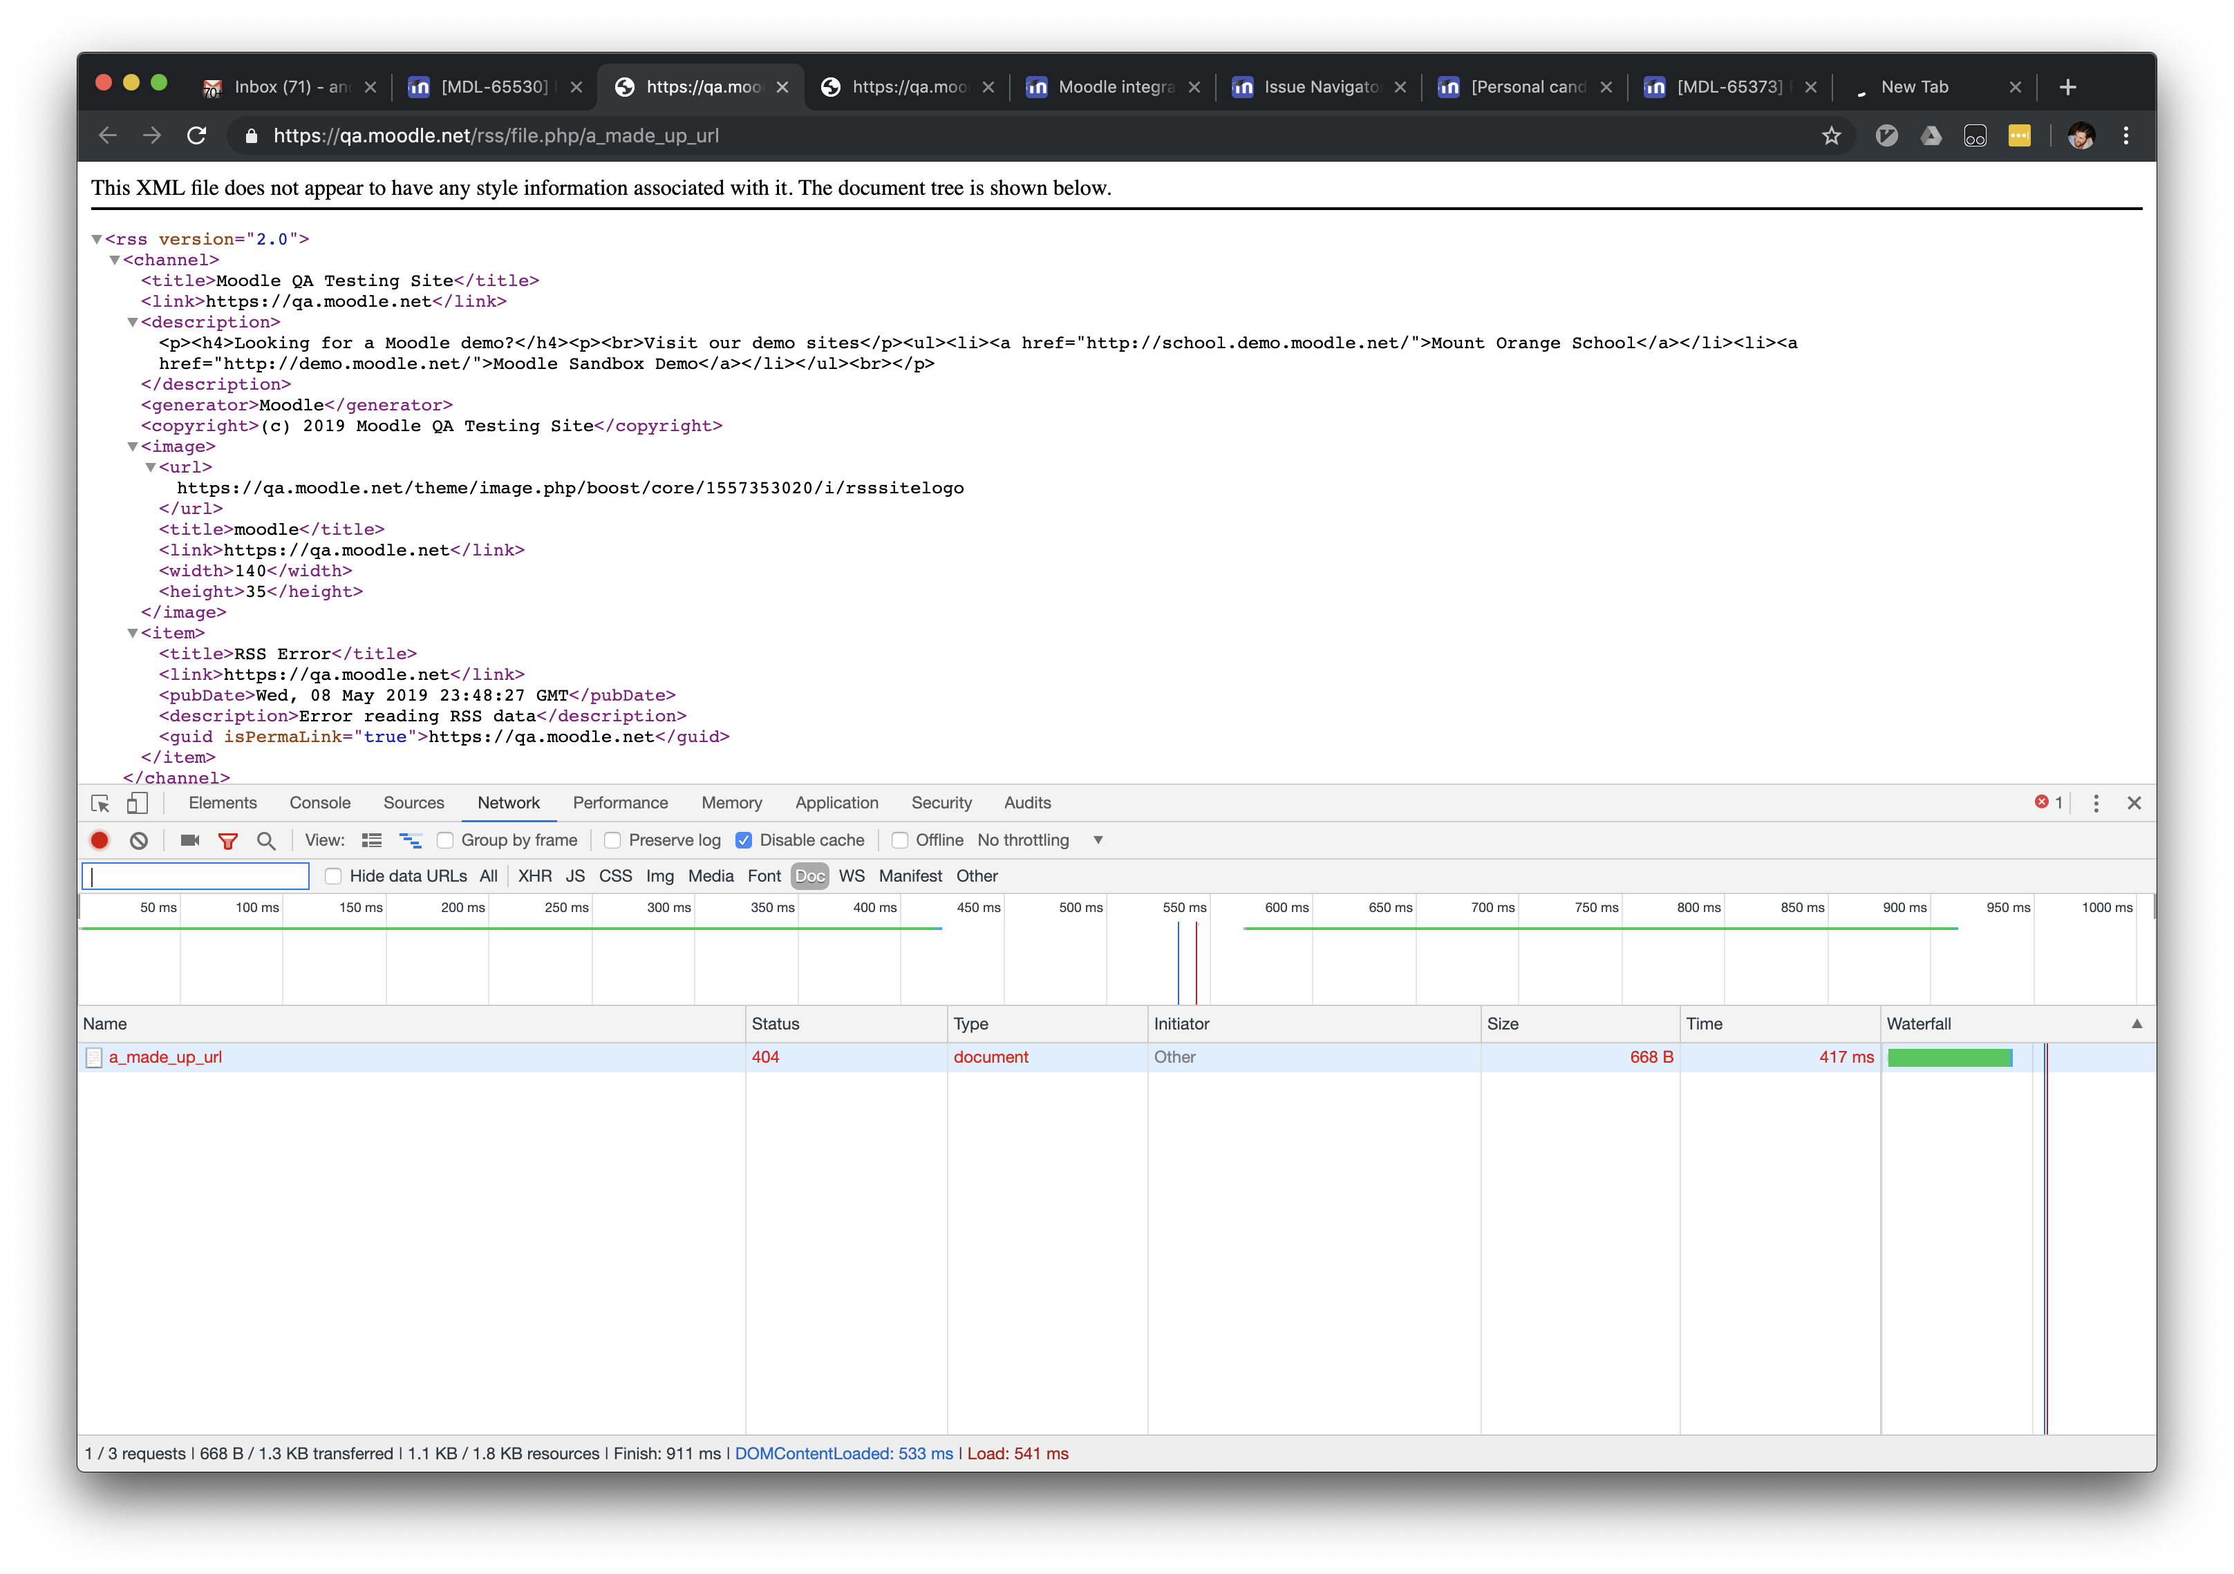Collapse the channel XML node
The height and width of the screenshot is (1574, 2234).
click(115, 260)
